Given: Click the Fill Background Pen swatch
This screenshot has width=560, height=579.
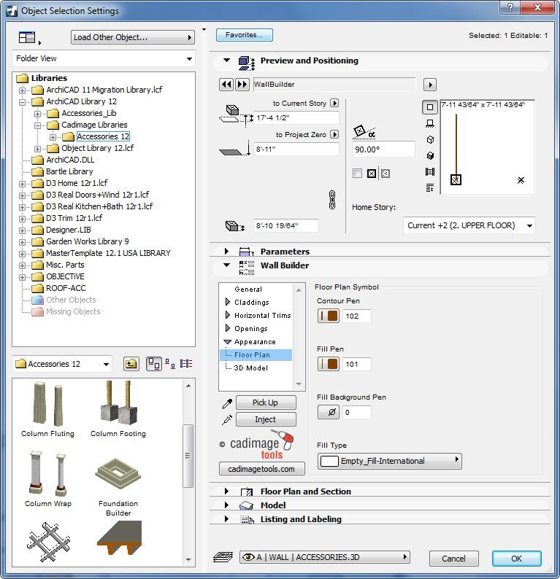Looking at the screenshot, I should [x=329, y=412].
